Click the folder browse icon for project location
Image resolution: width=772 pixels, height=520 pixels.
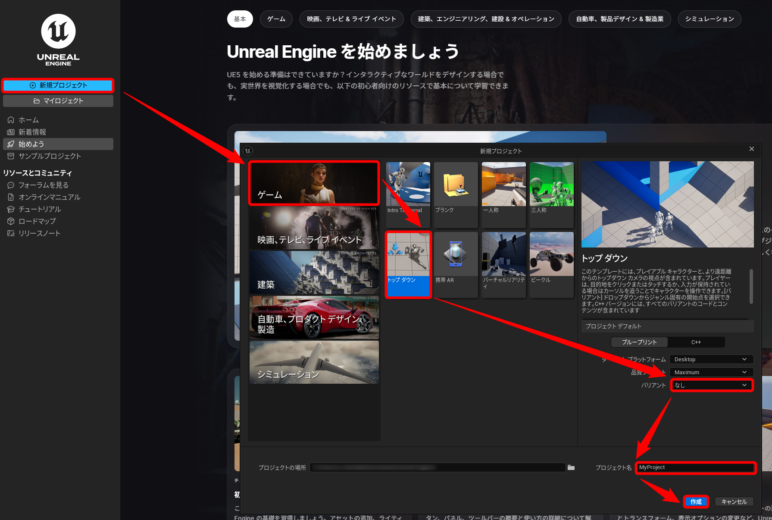pos(571,467)
